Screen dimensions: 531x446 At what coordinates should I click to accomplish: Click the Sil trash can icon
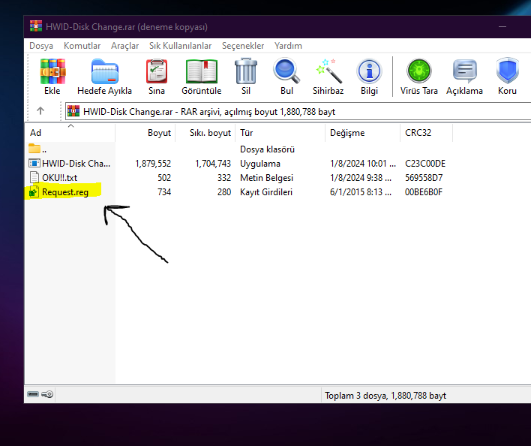(246, 71)
